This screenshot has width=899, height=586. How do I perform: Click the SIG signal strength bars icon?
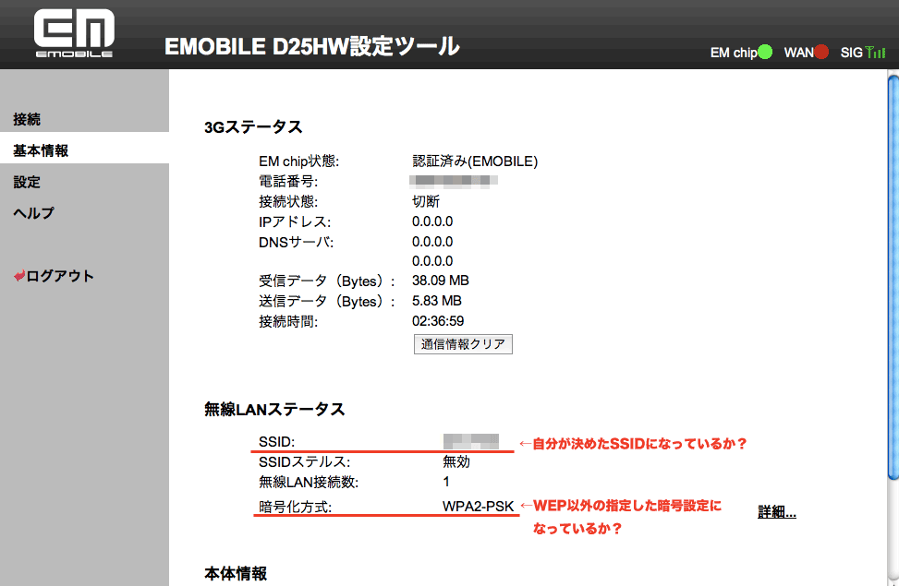(875, 52)
